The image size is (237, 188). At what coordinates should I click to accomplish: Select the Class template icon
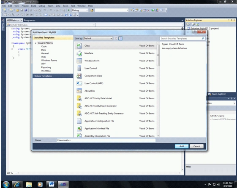[x=79, y=45]
